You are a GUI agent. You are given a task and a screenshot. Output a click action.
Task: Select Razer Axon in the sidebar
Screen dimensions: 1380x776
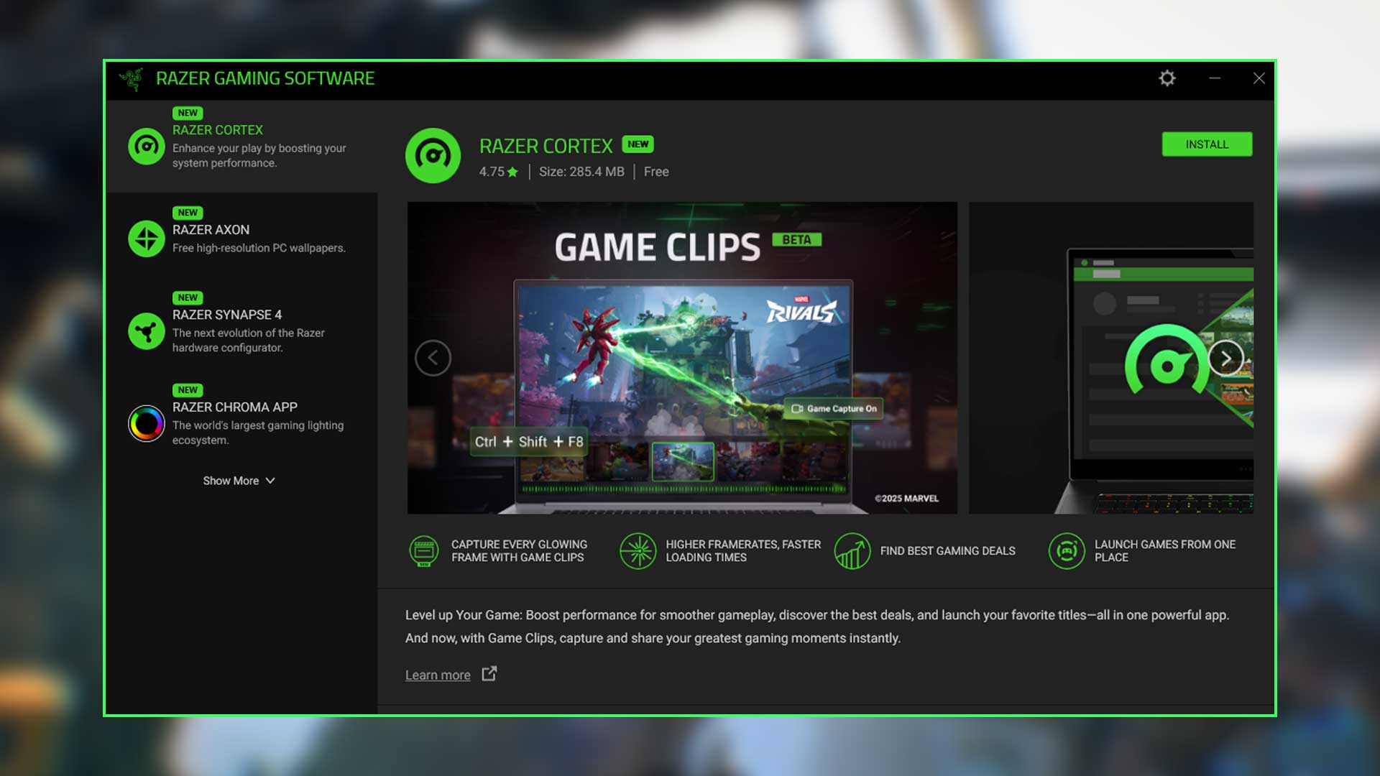tap(241, 239)
